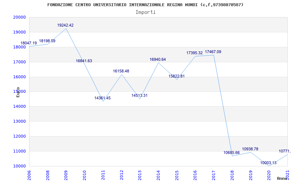Click the x-axis year 2008
Image resolution: width=291 pixels, height=182 pixels.
click(x=48, y=175)
